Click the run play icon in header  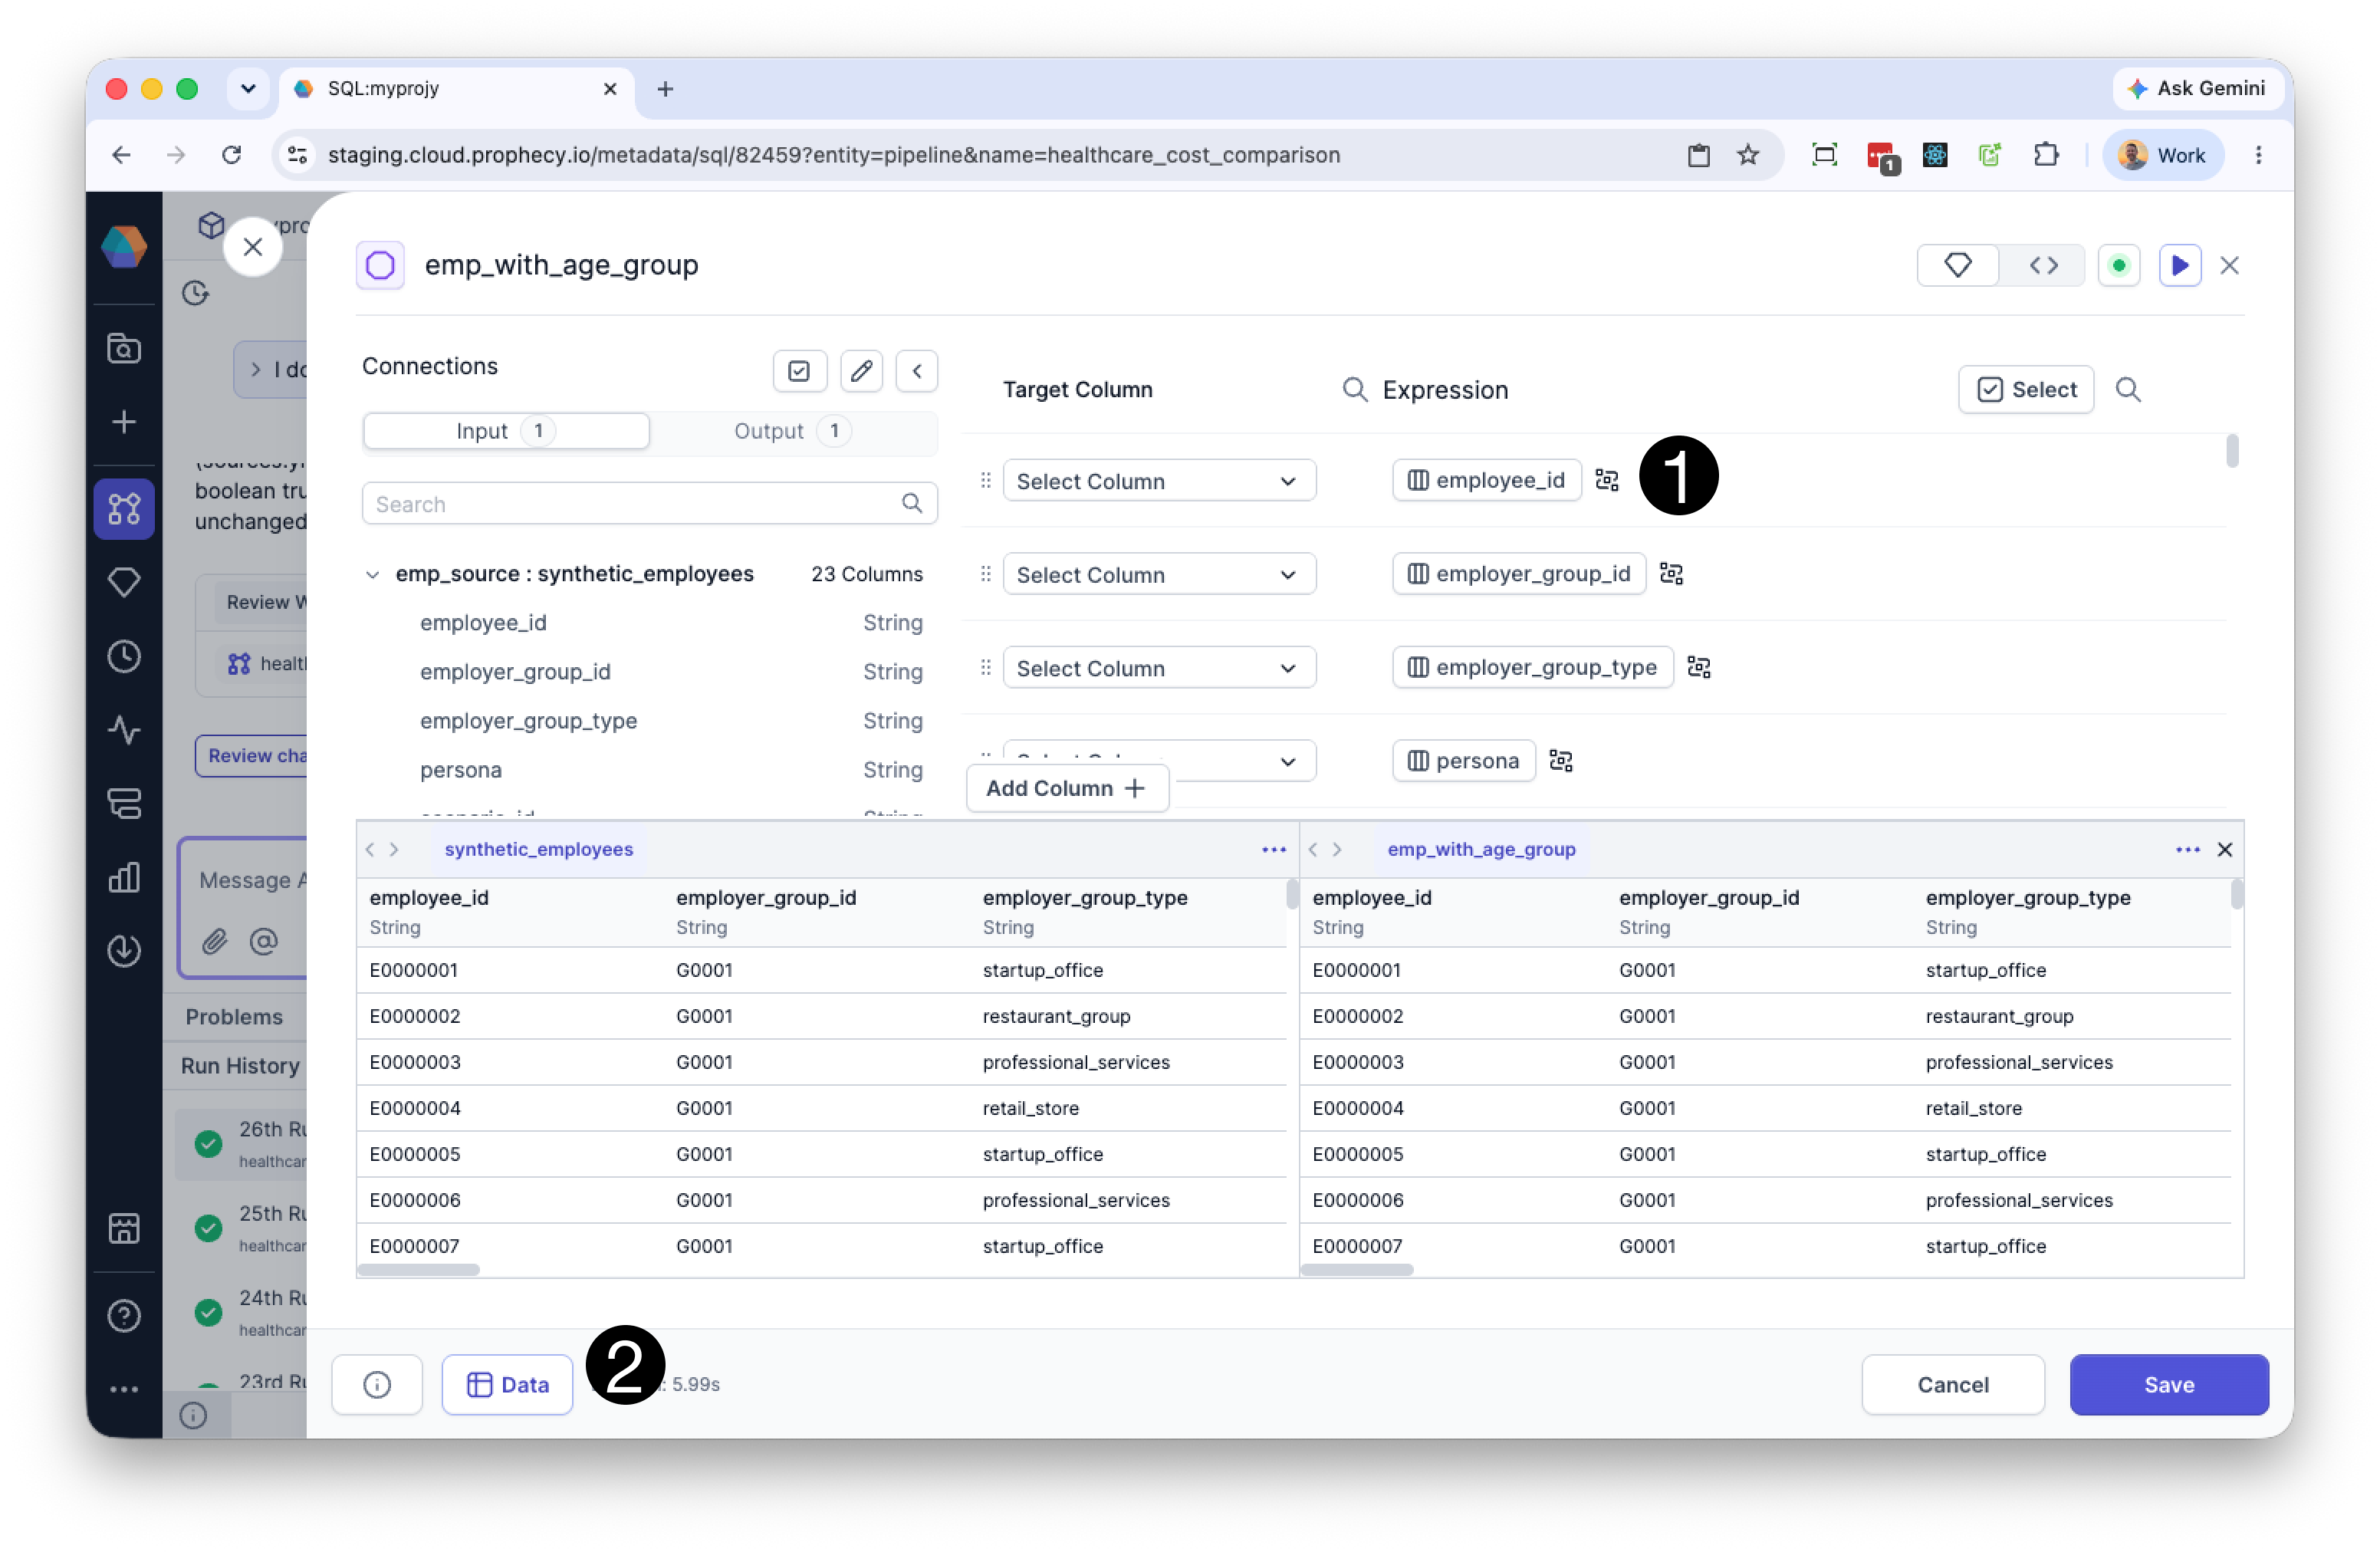2179,265
